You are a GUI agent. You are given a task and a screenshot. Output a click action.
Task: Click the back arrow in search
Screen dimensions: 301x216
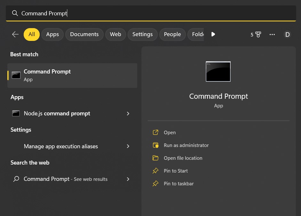coord(15,34)
